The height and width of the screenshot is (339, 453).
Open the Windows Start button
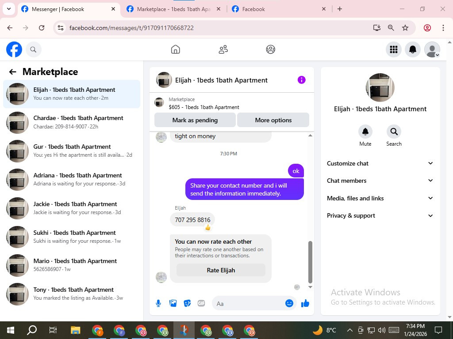[x=11, y=330]
